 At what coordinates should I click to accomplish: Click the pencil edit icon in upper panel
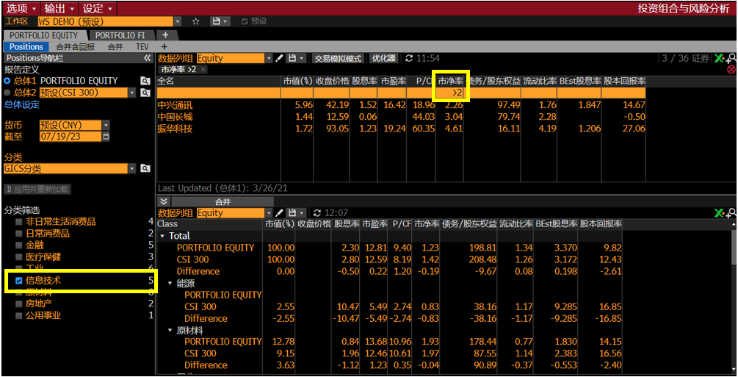[x=279, y=58]
